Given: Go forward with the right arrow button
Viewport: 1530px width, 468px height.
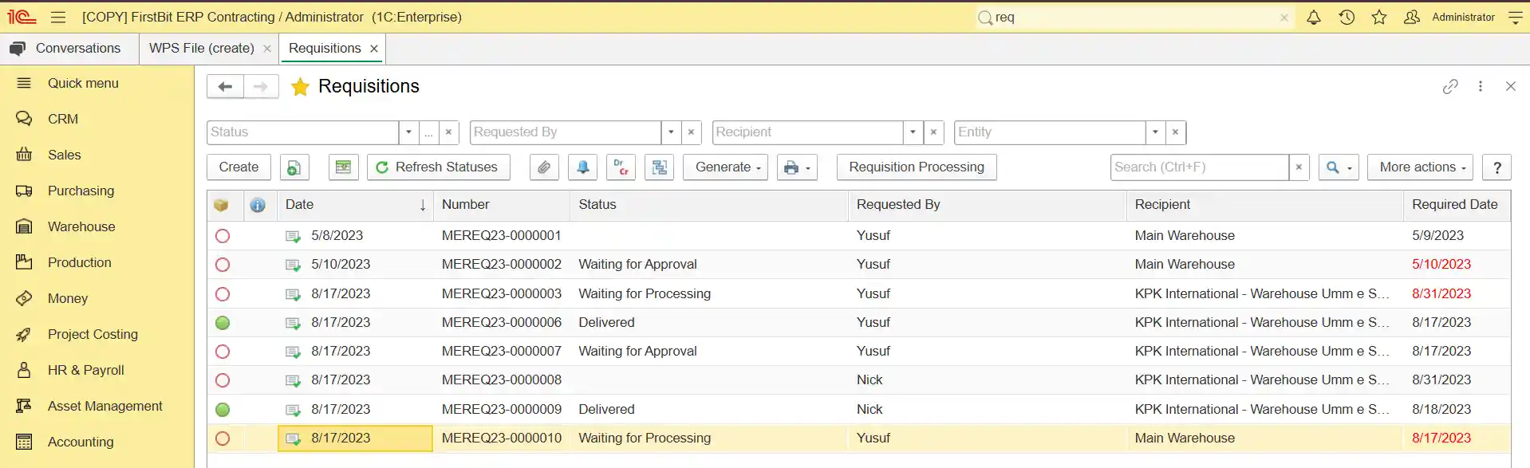Looking at the screenshot, I should pos(261,86).
